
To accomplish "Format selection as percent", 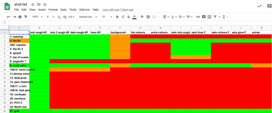I will coord(53,17).
